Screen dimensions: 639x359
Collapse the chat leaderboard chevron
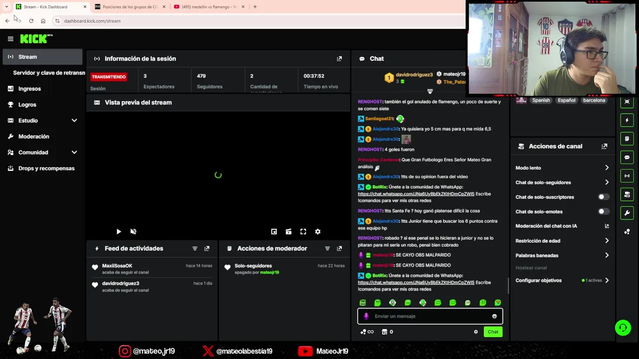[430, 91]
